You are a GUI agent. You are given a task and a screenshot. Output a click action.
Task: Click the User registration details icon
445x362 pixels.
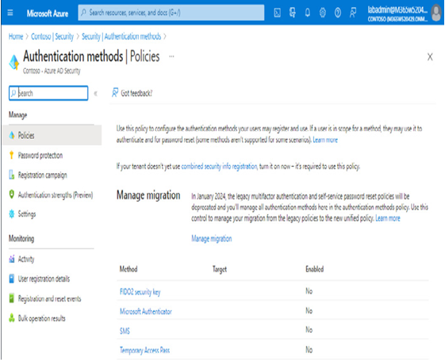(x=12, y=279)
